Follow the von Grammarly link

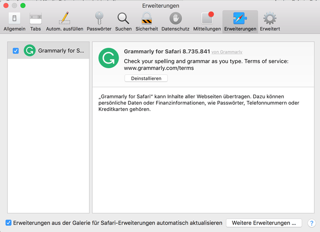227,52
